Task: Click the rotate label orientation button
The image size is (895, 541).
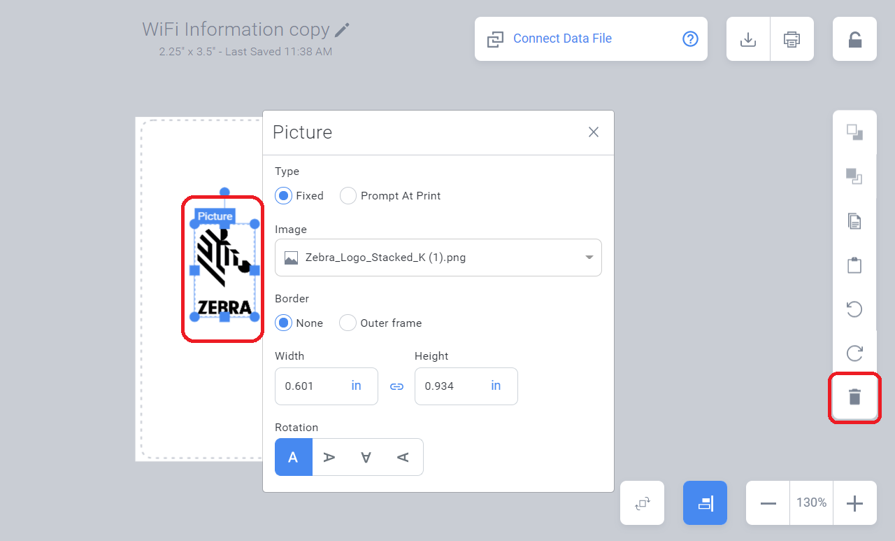Action: 642,503
